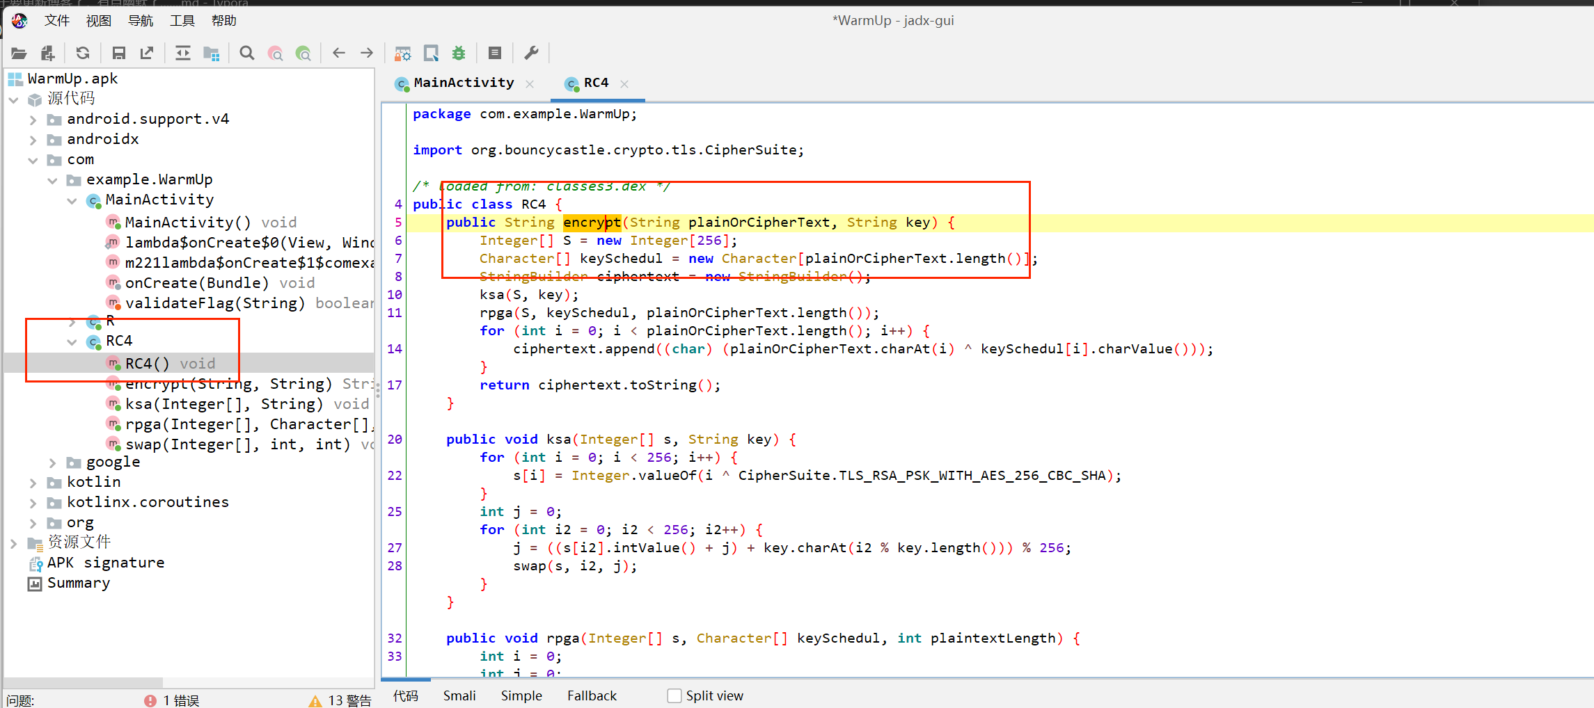
Task: Open the 导航 menu
Action: click(x=141, y=21)
